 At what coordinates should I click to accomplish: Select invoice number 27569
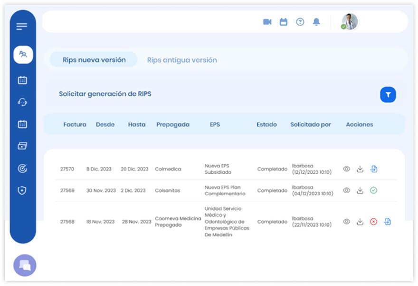point(67,190)
